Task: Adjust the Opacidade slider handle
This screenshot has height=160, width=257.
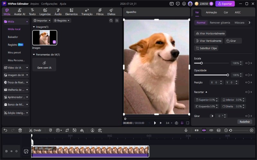Action: click(228, 75)
